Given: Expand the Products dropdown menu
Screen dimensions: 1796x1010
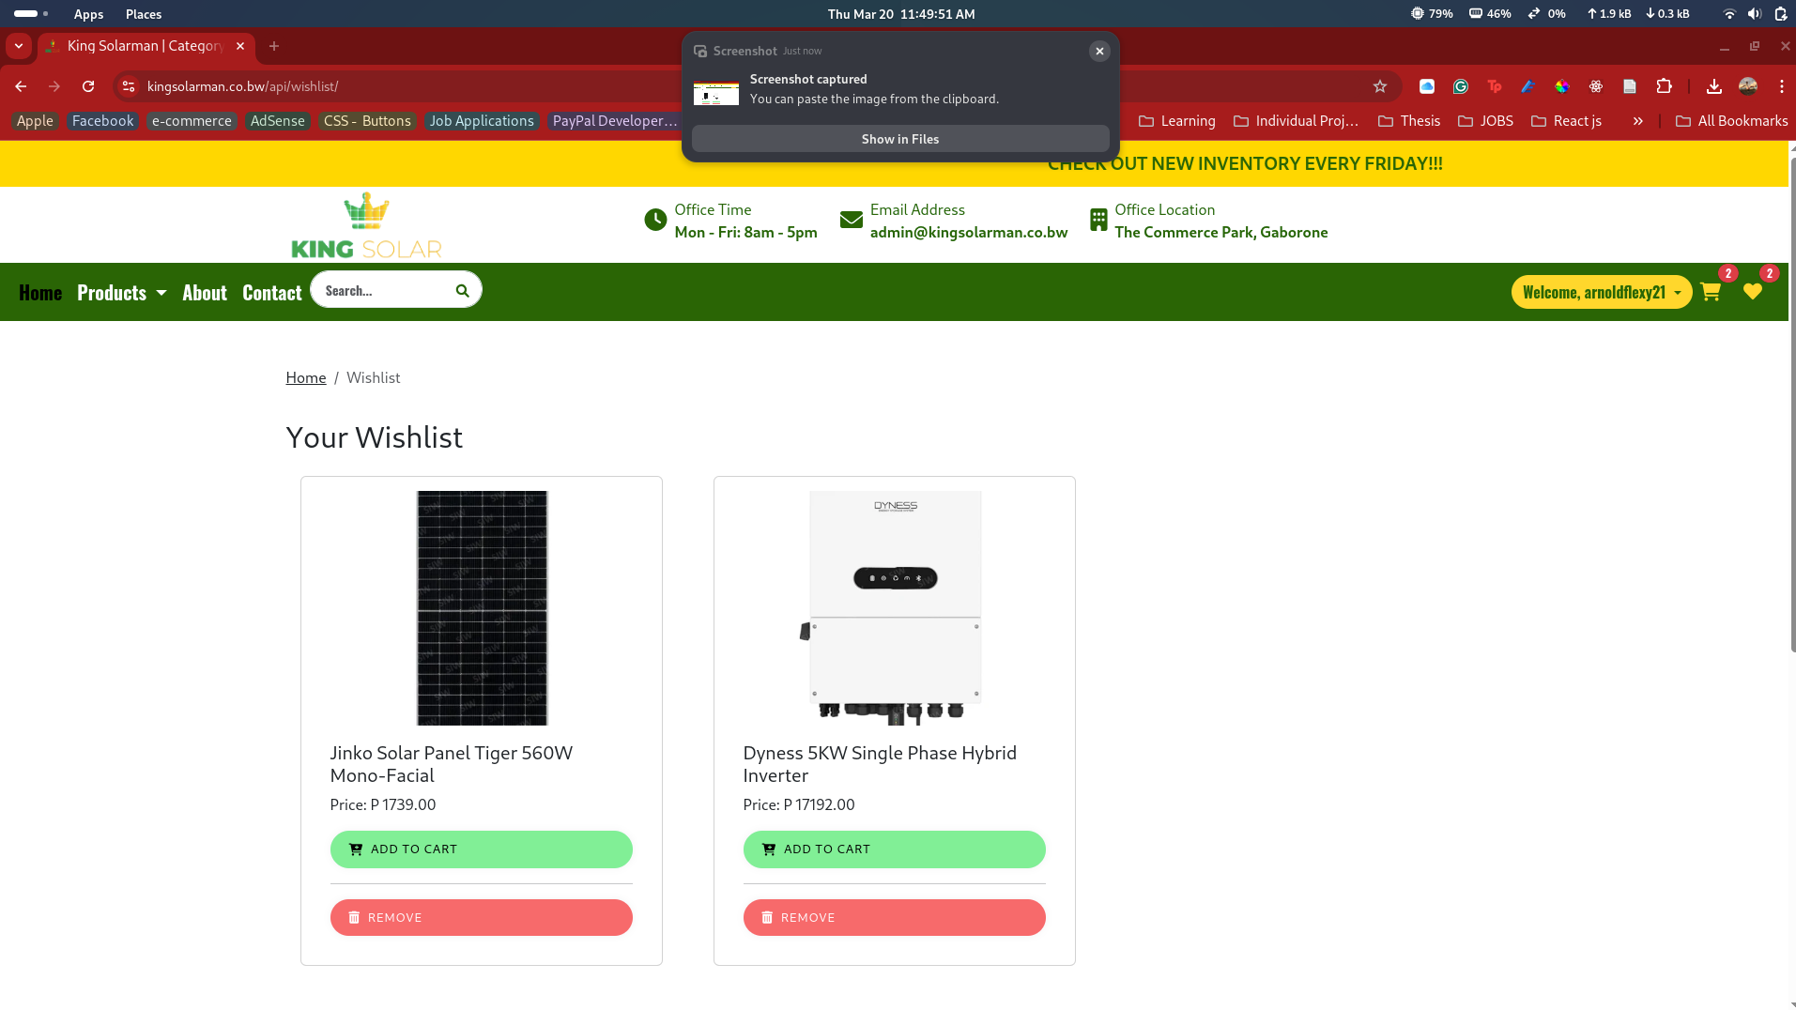Looking at the screenshot, I should click(121, 293).
